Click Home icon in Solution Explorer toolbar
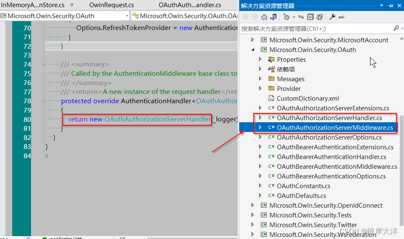This screenshot has height=239, width=404. tap(264, 17)
